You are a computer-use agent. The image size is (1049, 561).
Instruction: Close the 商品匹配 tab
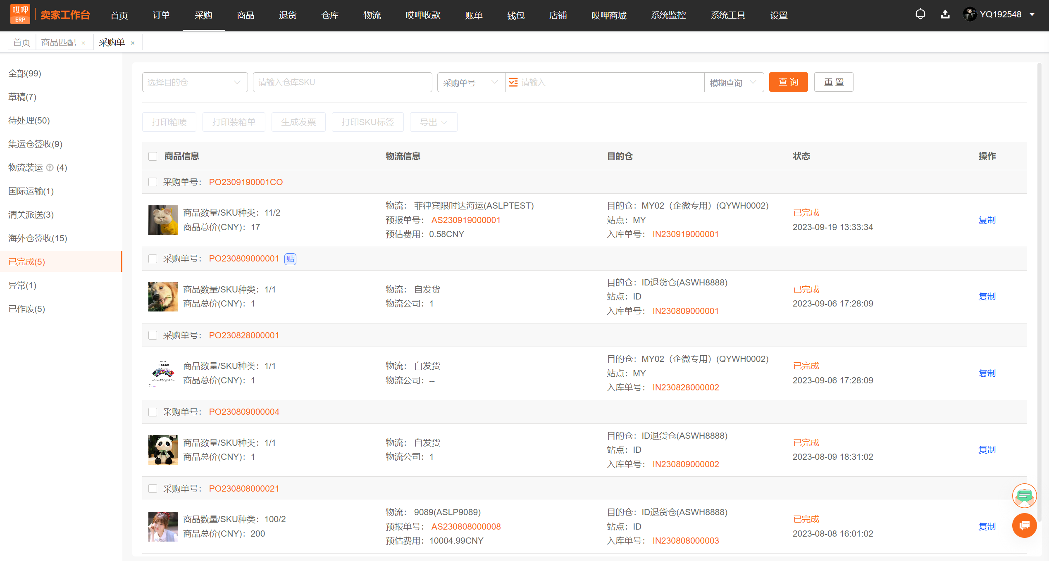83,43
